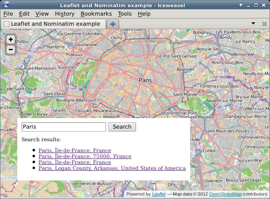Click the Search button
This screenshot has width=270, height=199.
point(122,127)
